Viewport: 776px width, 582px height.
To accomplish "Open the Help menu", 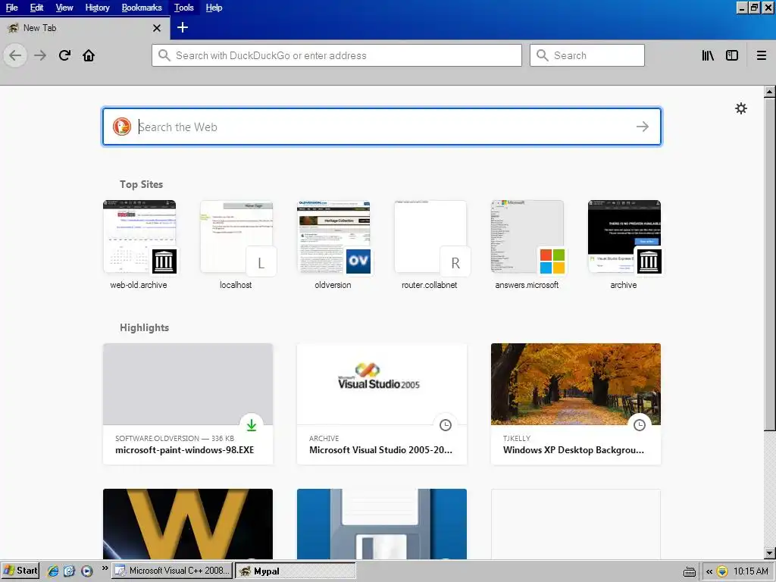I will 214,8.
